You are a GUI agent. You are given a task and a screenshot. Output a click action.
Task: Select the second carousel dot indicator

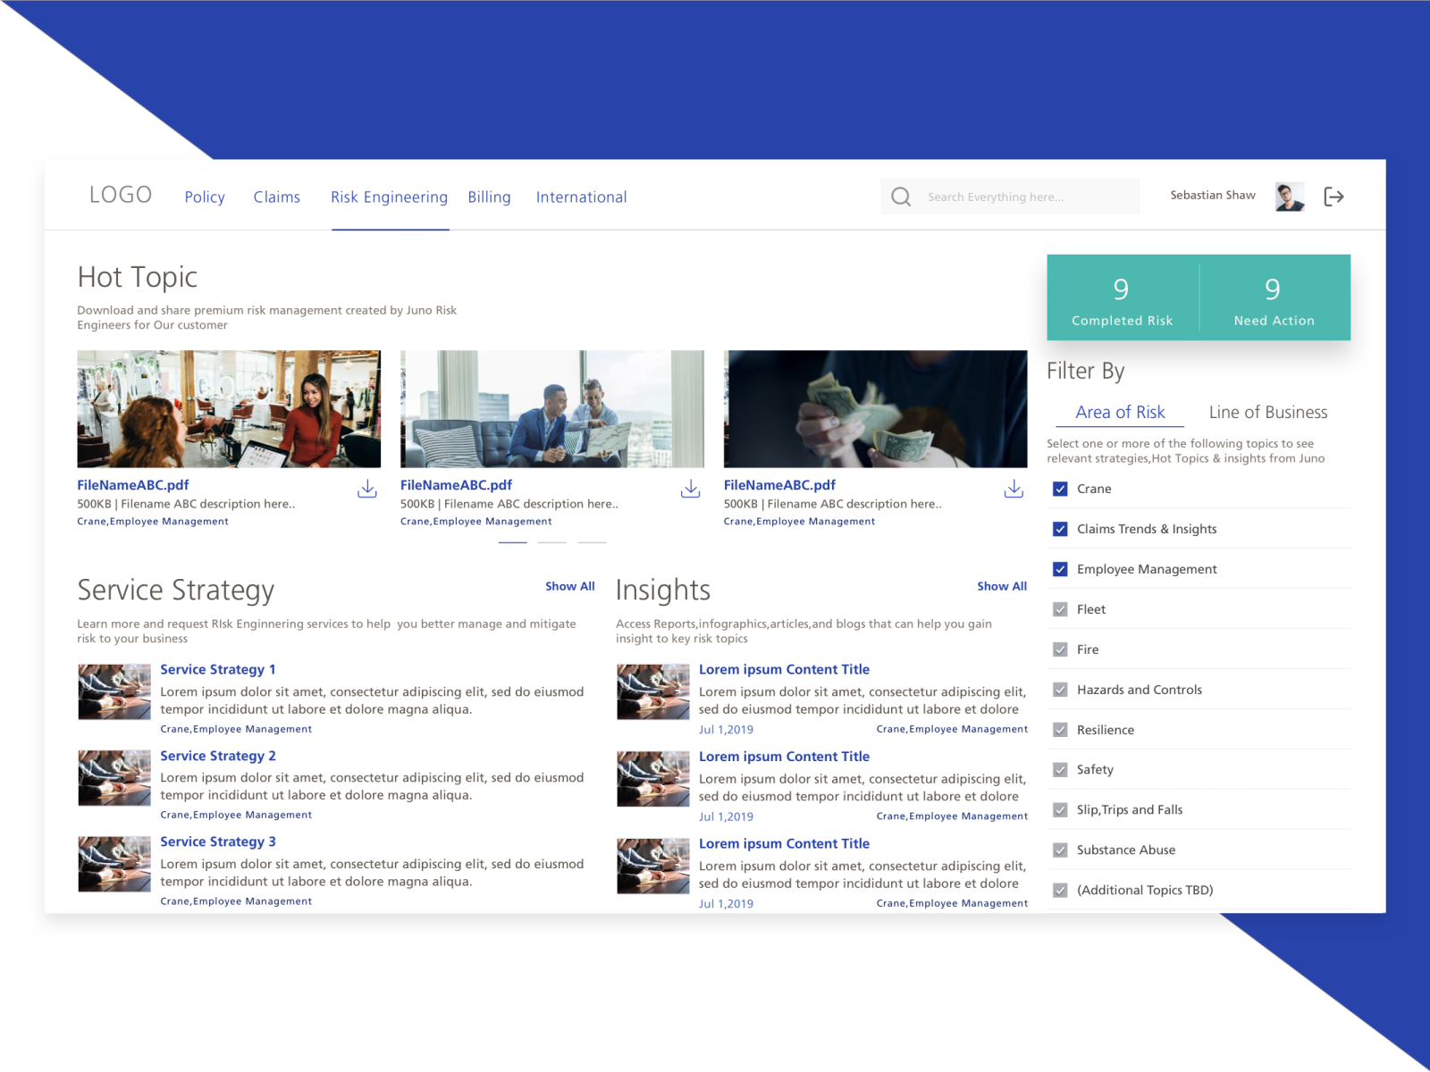552,542
